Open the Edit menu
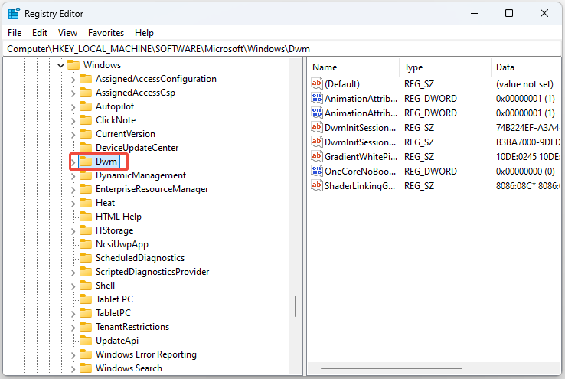Viewport: 565px width, 379px height. tap(40, 33)
